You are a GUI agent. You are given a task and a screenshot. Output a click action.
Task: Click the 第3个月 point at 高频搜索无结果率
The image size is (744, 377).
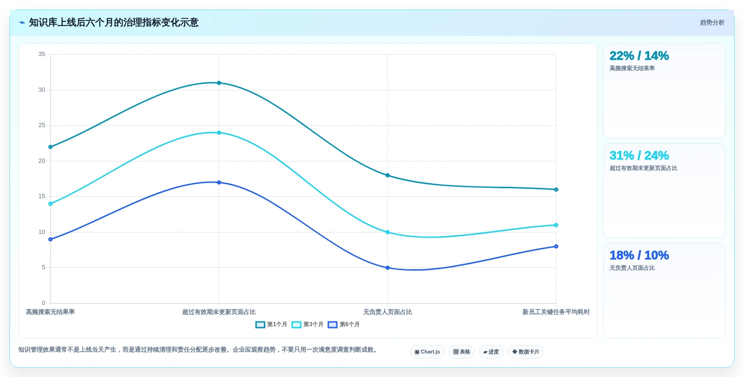[x=50, y=204]
